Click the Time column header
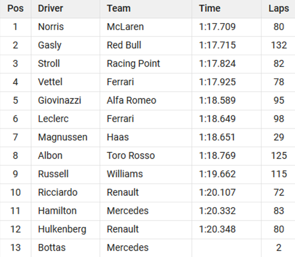 click(x=209, y=8)
